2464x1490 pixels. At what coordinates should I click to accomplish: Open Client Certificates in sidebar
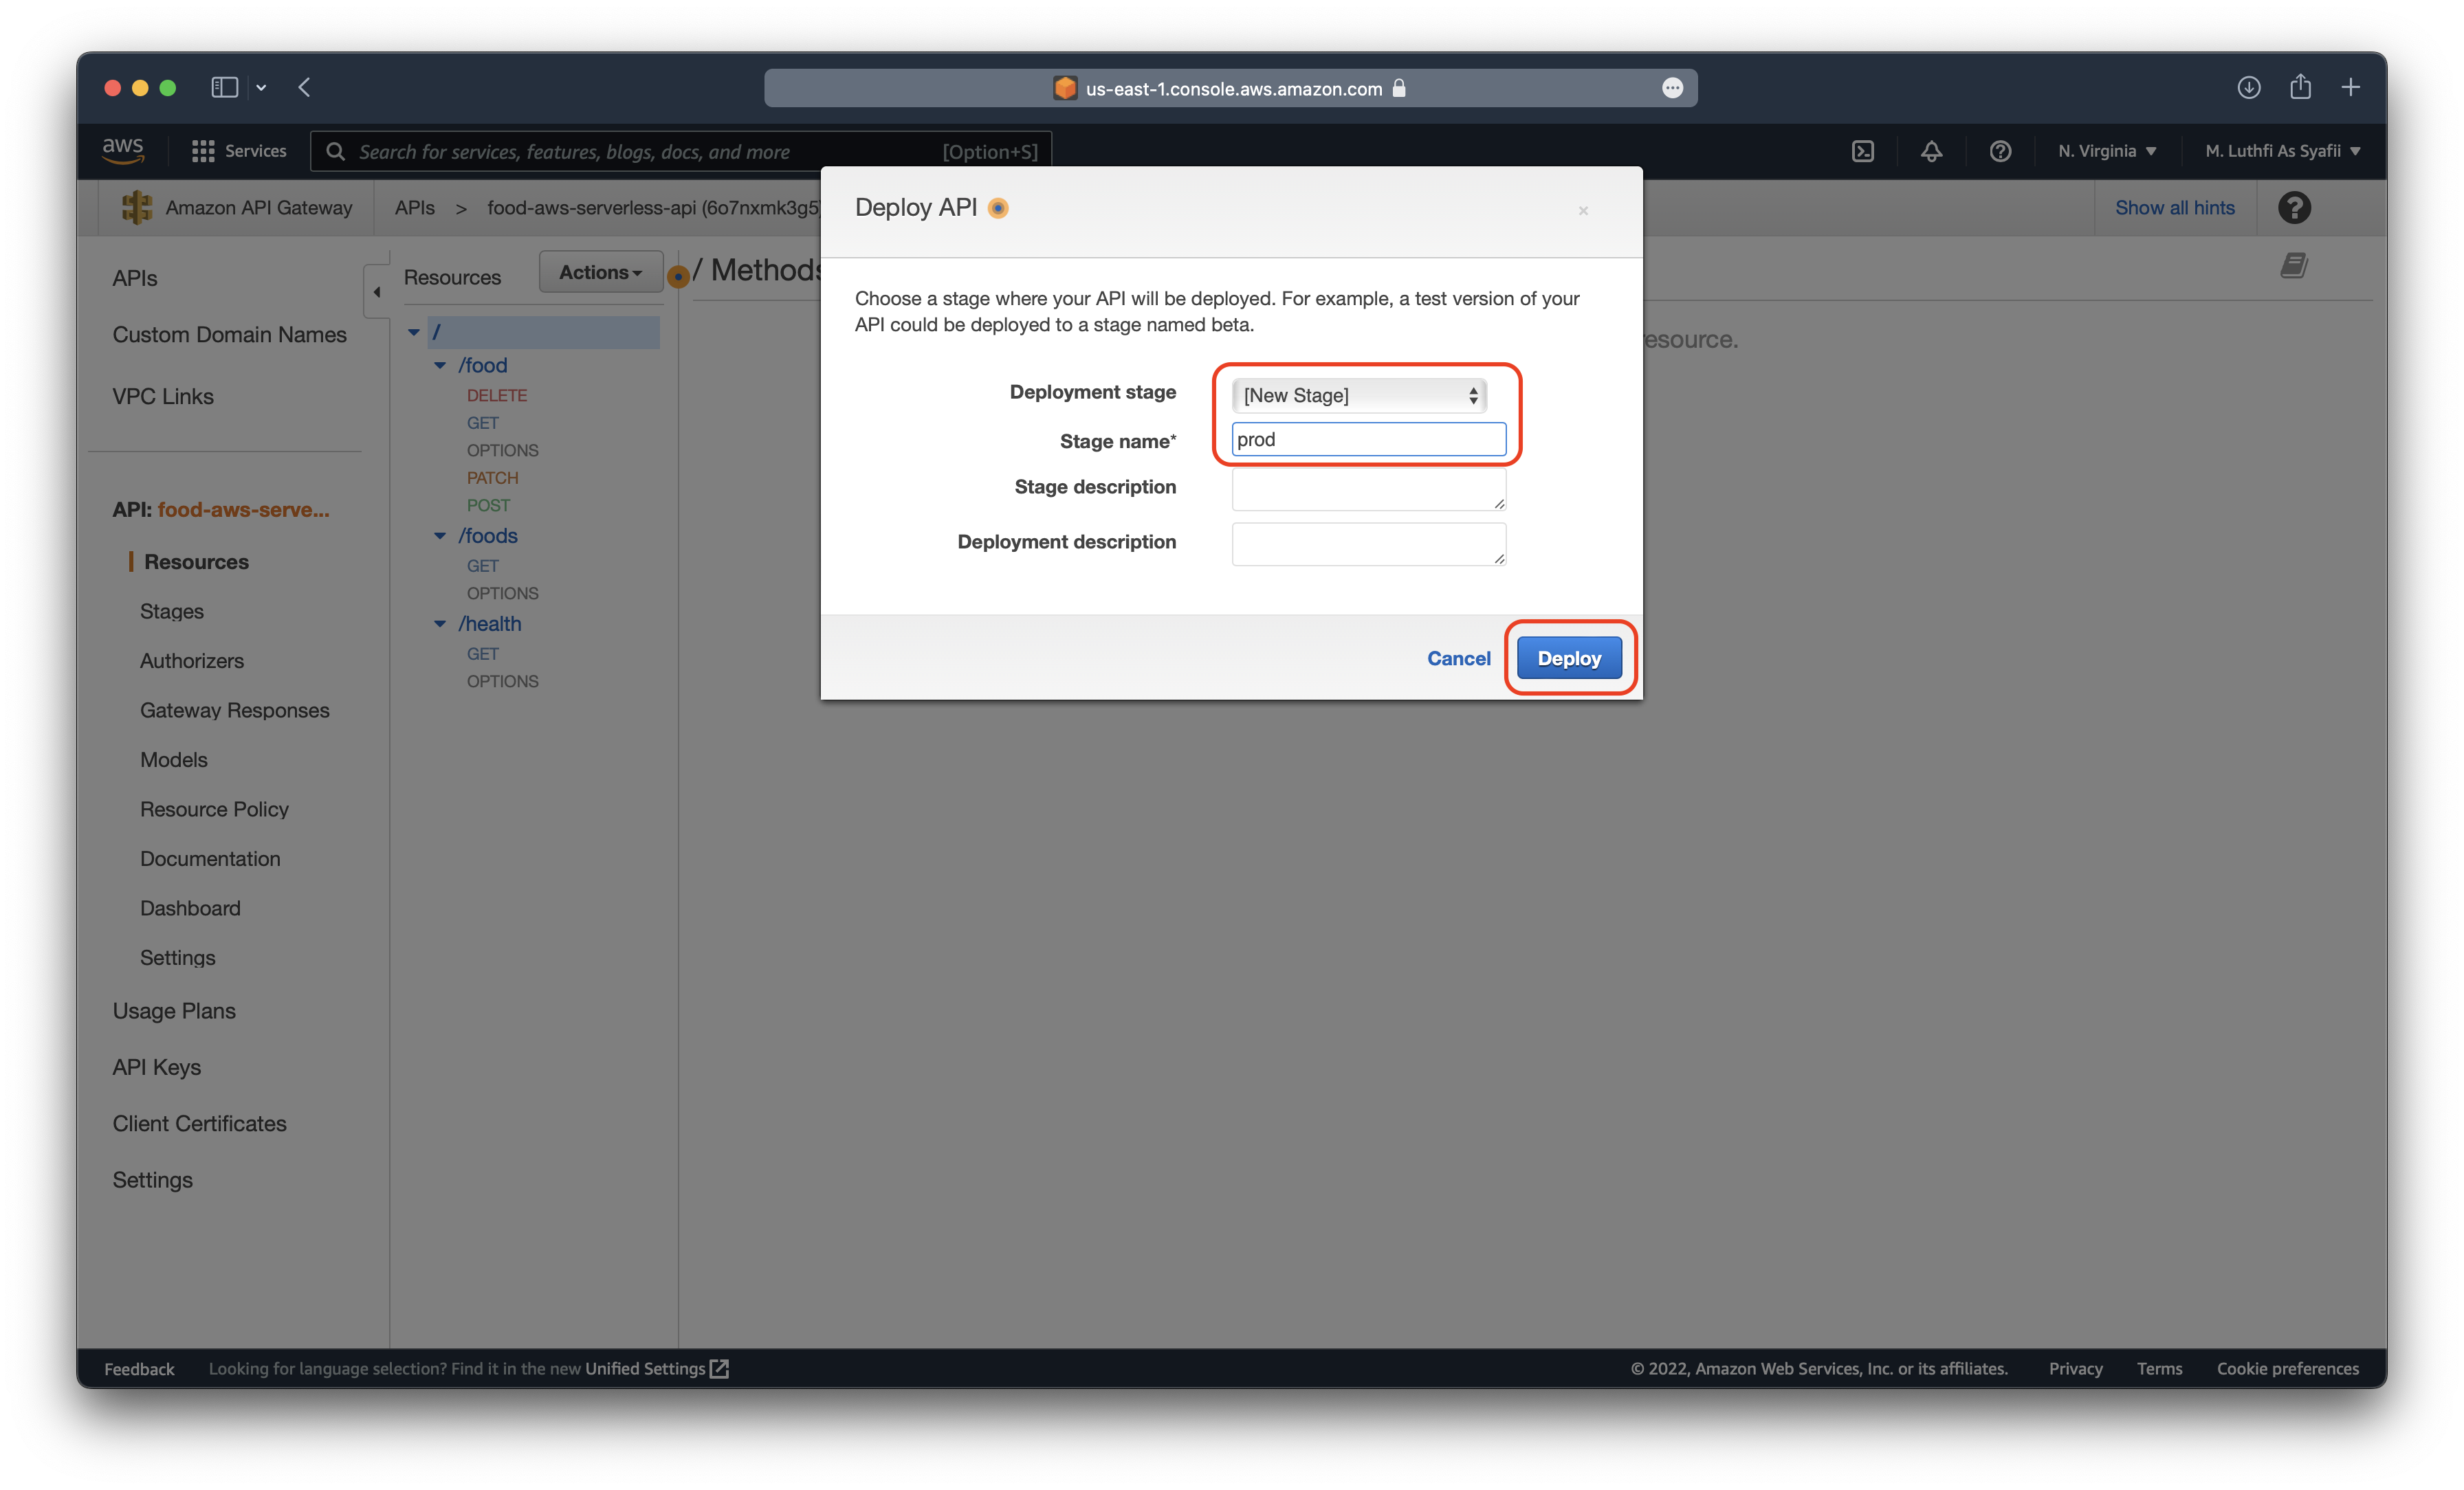tap(199, 1123)
